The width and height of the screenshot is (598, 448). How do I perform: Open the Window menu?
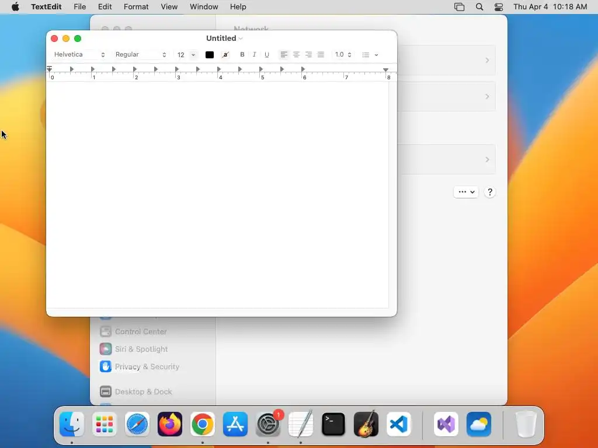pyautogui.click(x=204, y=7)
